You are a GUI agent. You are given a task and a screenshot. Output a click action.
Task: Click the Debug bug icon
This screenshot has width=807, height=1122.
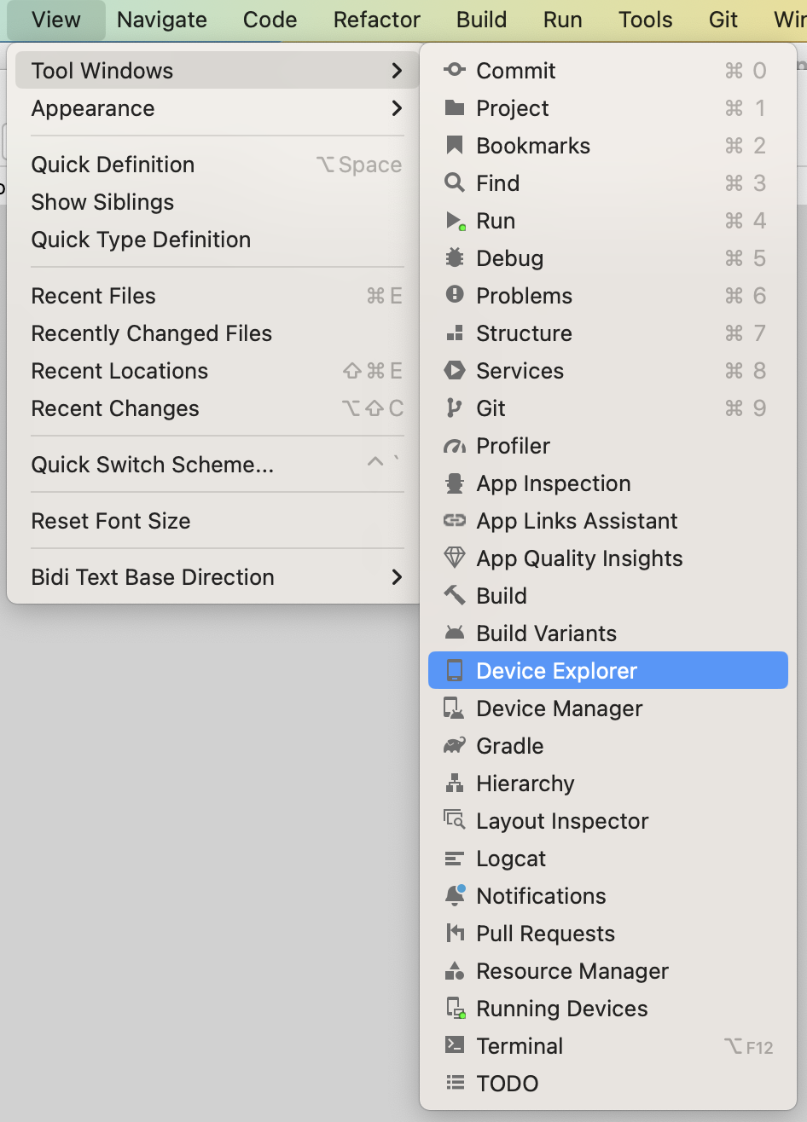455,258
